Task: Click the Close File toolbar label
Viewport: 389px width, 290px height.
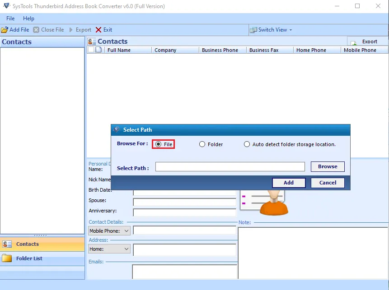Action: (52, 30)
